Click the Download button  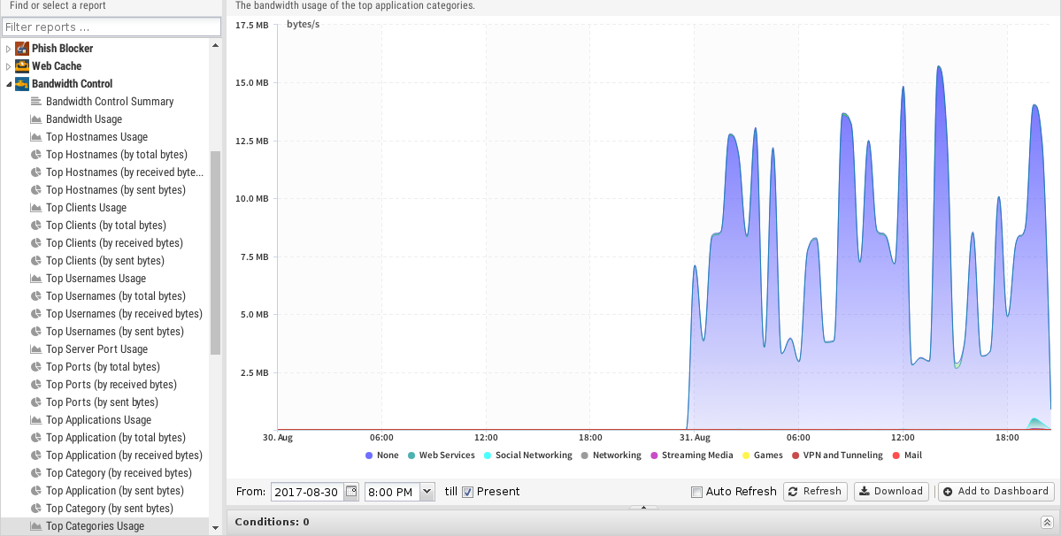tap(891, 492)
